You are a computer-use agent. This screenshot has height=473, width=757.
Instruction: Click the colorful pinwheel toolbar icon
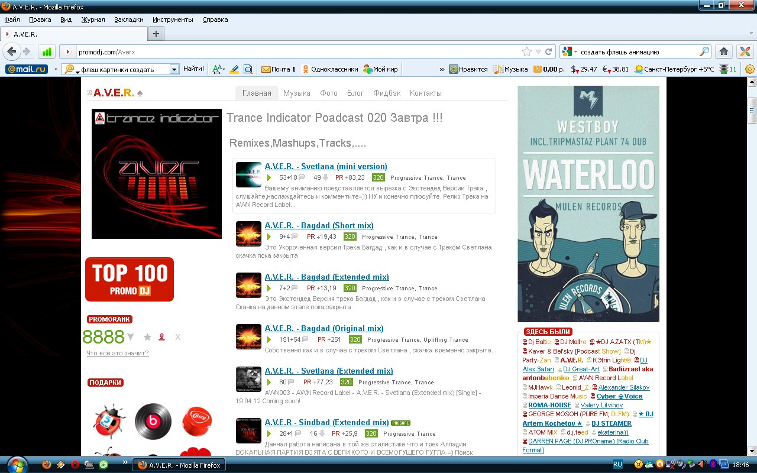pyautogui.click(x=746, y=51)
